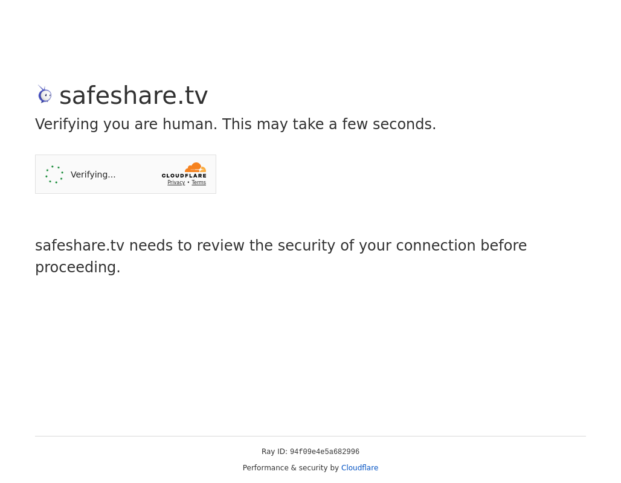Click "Performance & security by" footer text
This screenshot has width=621, height=483.
[291, 468]
